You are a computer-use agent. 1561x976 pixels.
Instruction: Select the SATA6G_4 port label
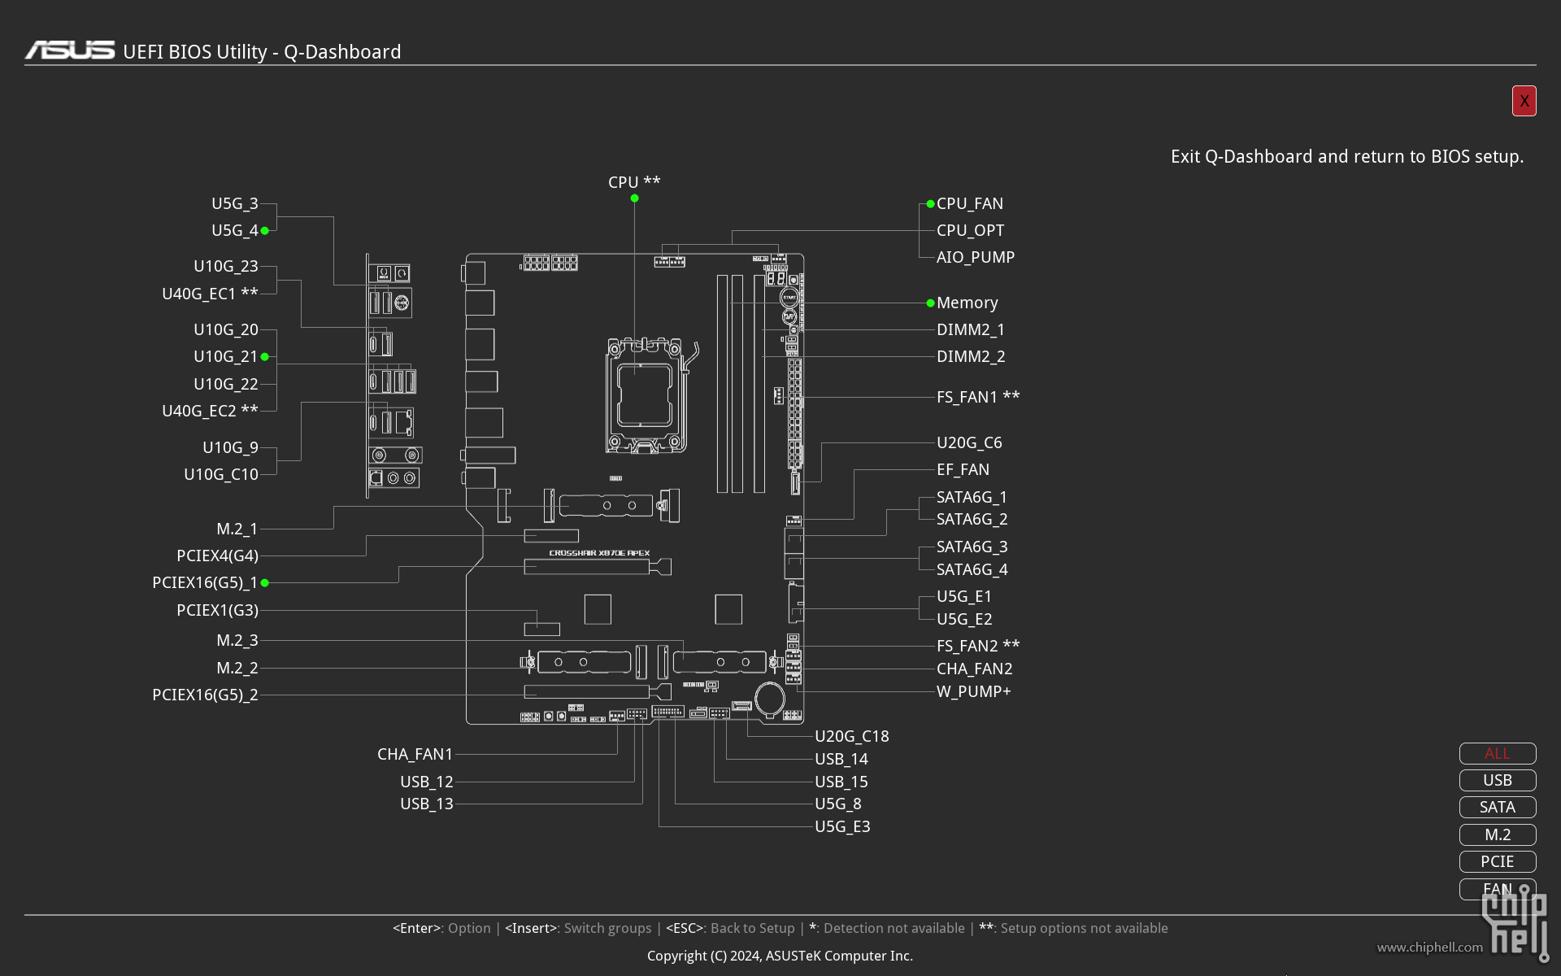pyautogui.click(x=972, y=569)
